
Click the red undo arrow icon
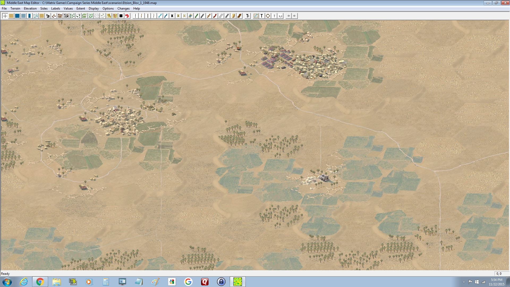click(x=127, y=16)
